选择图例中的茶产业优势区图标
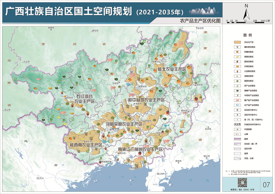This screenshot has width=275, height=194. (x=237, y=86)
